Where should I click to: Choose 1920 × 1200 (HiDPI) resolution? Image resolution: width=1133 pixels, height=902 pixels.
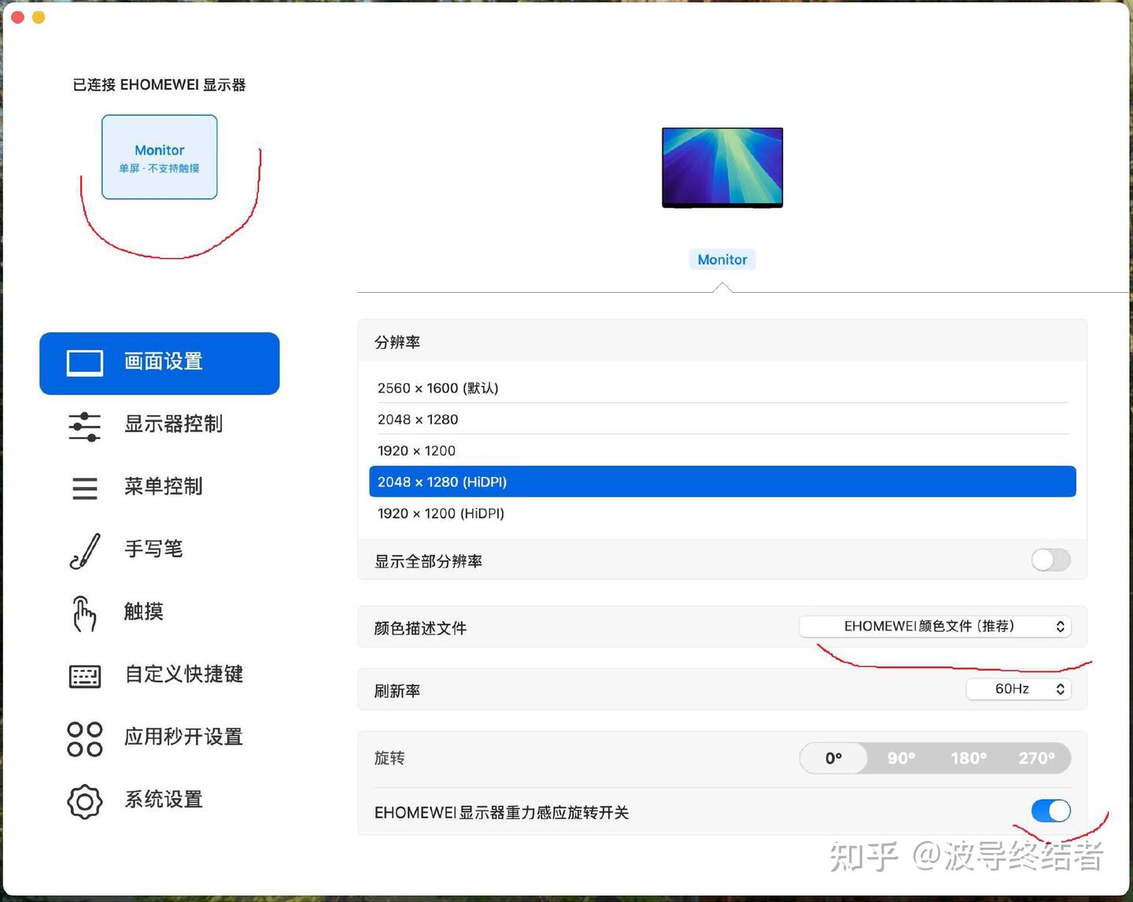[441, 513]
